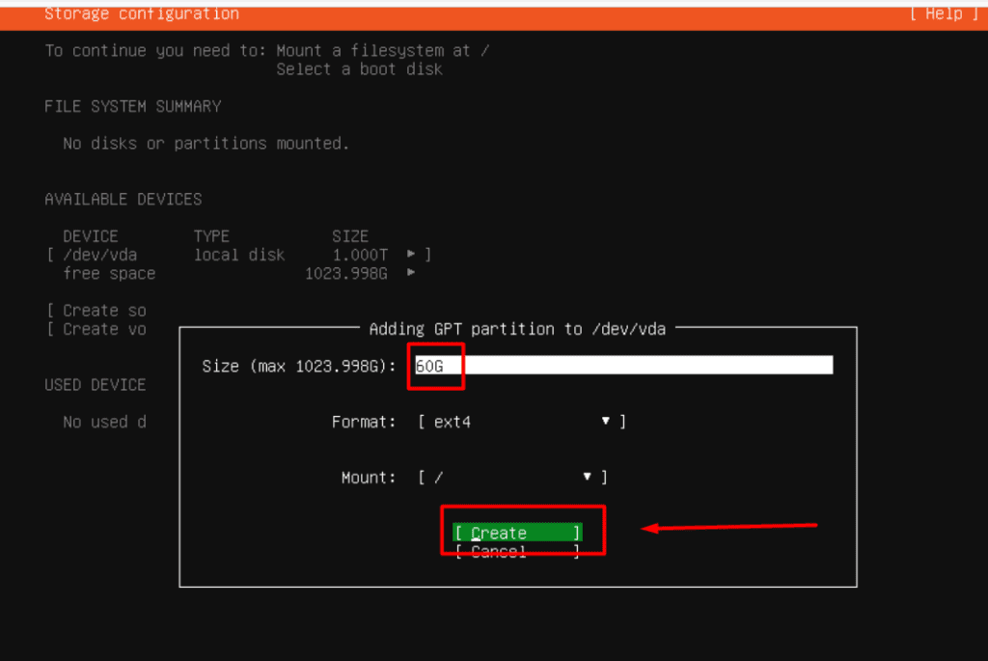Expand the arrow beside 1.000T disk size
Image resolution: width=988 pixels, height=661 pixels.
412,254
